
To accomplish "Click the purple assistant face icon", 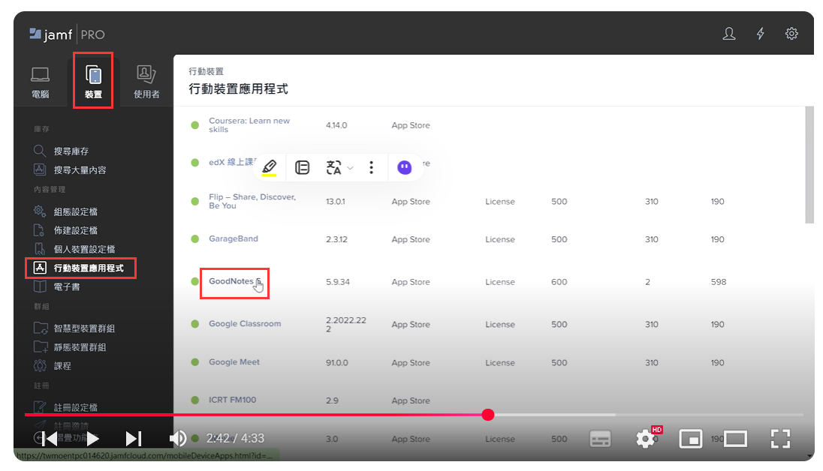I will [404, 167].
